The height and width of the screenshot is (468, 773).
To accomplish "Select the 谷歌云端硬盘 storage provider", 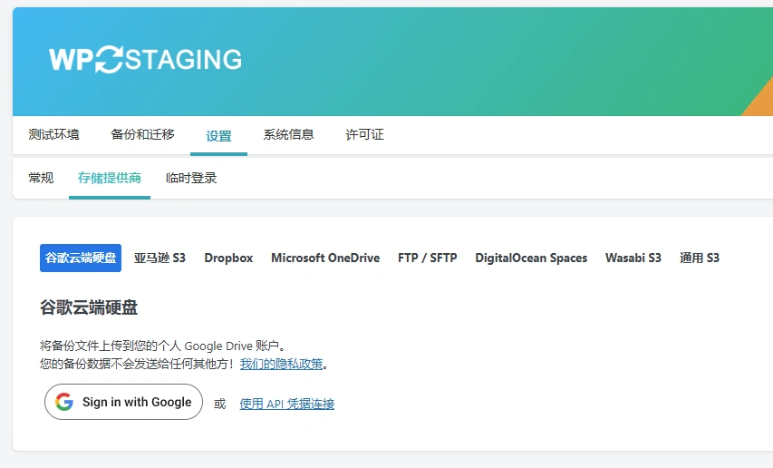I will click(x=81, y=258).
